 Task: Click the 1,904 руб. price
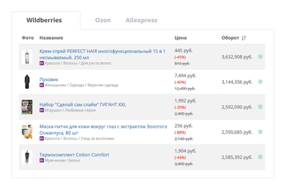185,151
